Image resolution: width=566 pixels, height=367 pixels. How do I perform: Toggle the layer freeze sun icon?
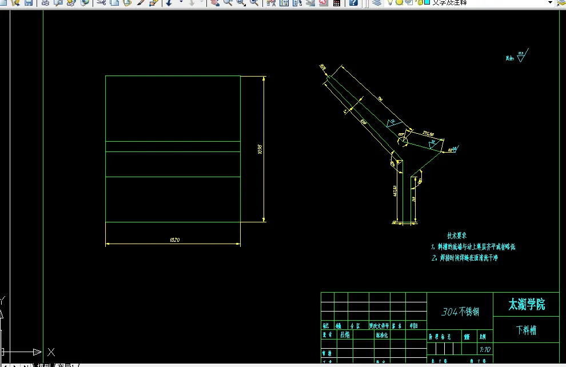pyautogui.click(x=399, y=2)
